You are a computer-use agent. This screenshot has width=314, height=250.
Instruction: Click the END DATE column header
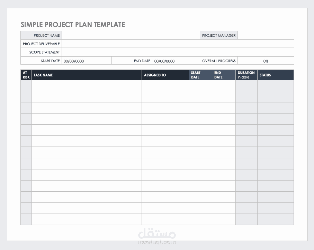[x=224, y=75]
